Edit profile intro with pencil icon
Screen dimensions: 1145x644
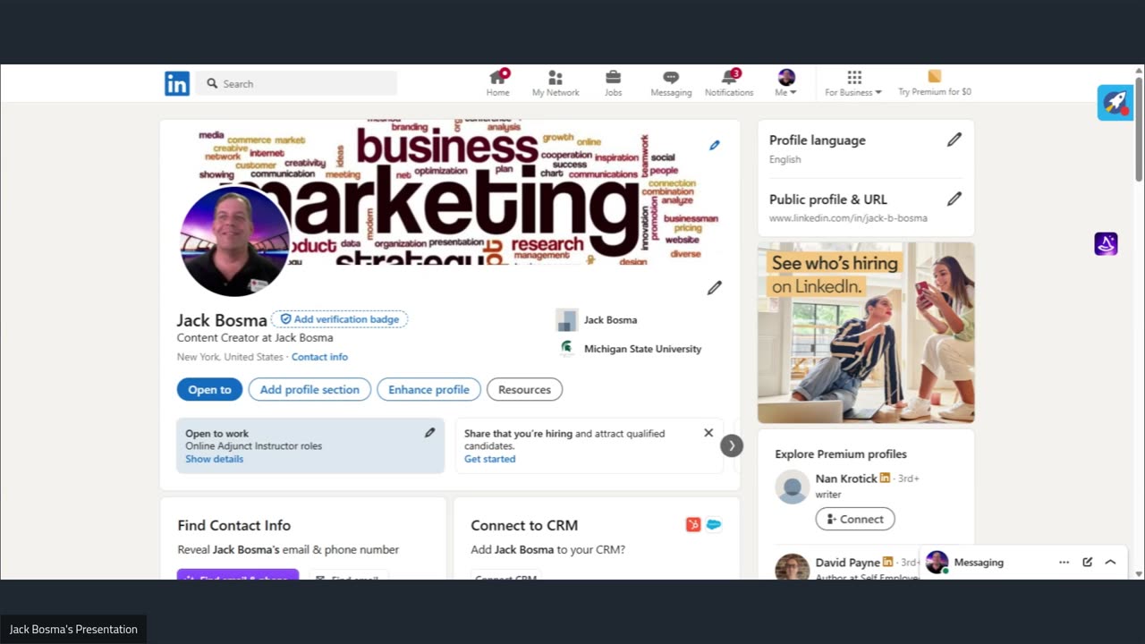point(714,288)
